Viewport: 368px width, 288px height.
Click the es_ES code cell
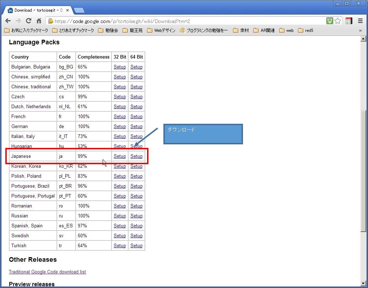66,226
